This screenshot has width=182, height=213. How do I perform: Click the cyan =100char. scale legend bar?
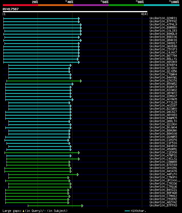(x=127, y=211)
